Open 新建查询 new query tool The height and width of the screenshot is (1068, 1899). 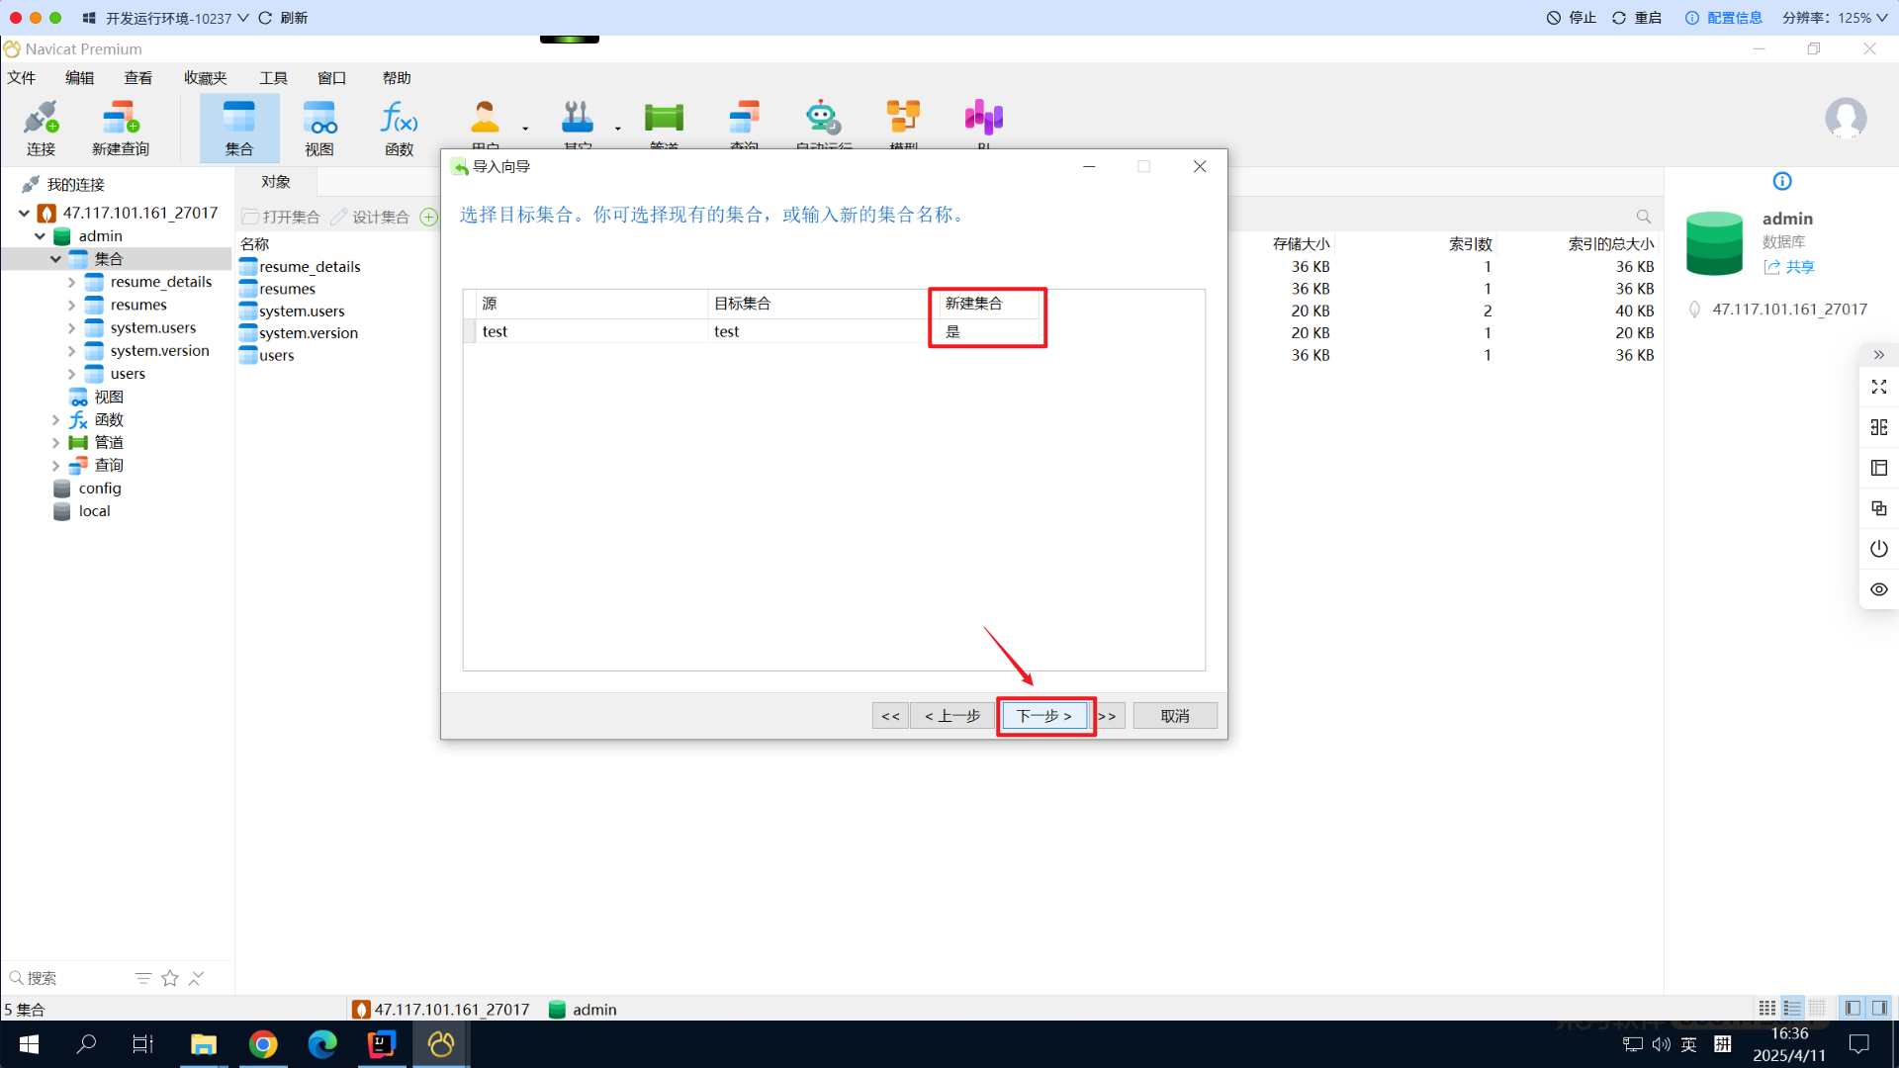tap(121, 128)
